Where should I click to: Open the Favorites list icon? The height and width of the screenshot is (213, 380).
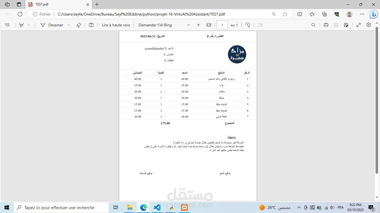pyautogui.click(x=312, y=14)
